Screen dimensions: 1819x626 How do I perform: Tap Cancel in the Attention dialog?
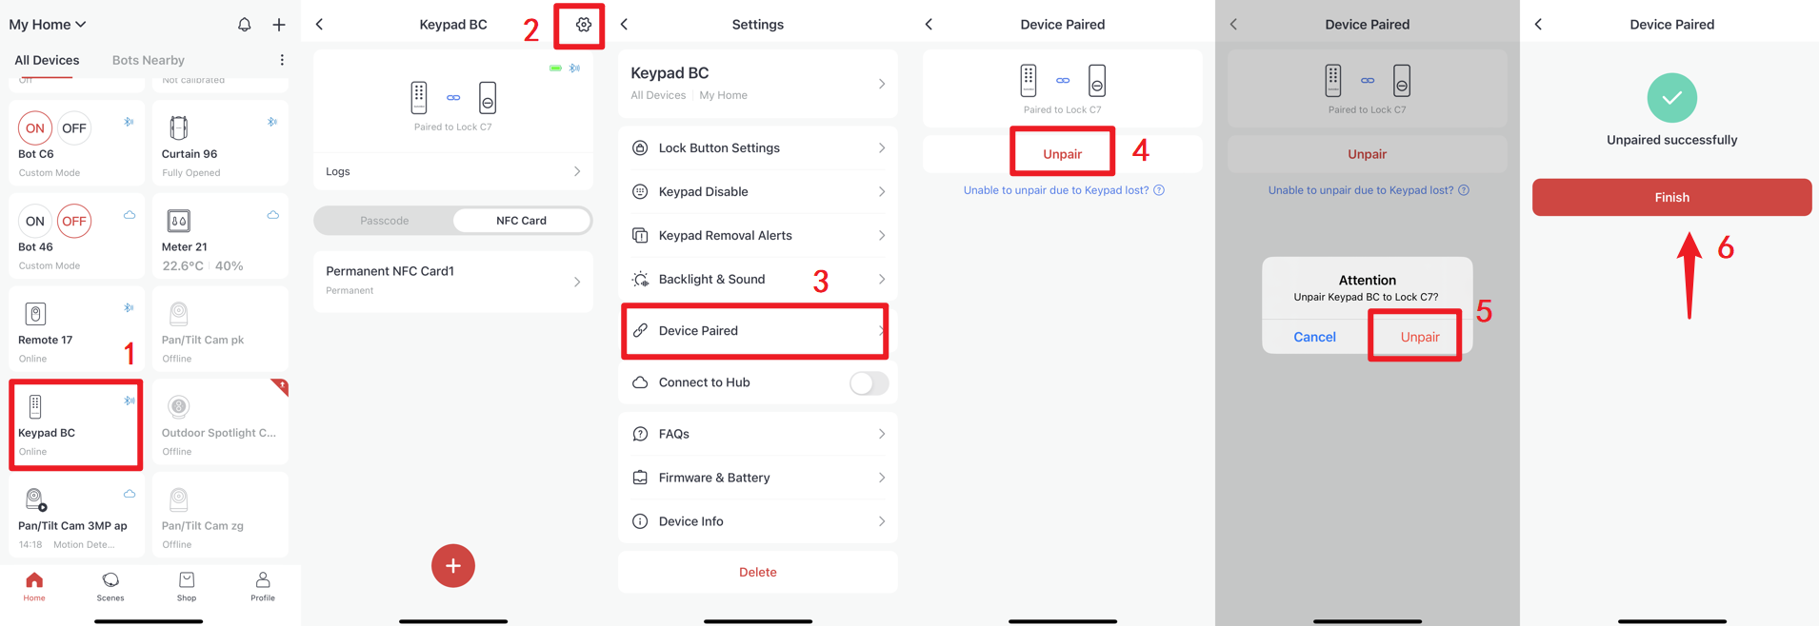(x=1314, y=337)
